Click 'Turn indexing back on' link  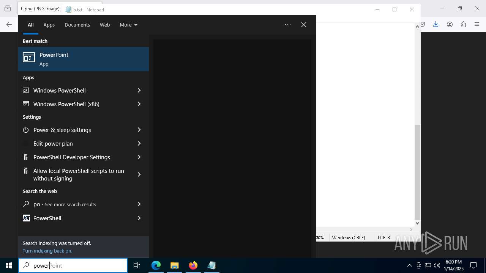click(47, 251)
